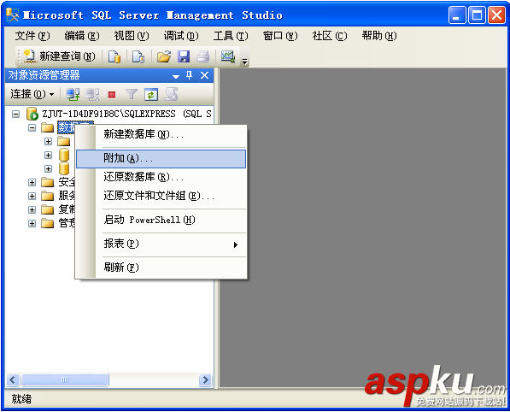The image size is (510, 412).
Task: Open the 连接(O) dropdown
Action: tap(32, 94)
